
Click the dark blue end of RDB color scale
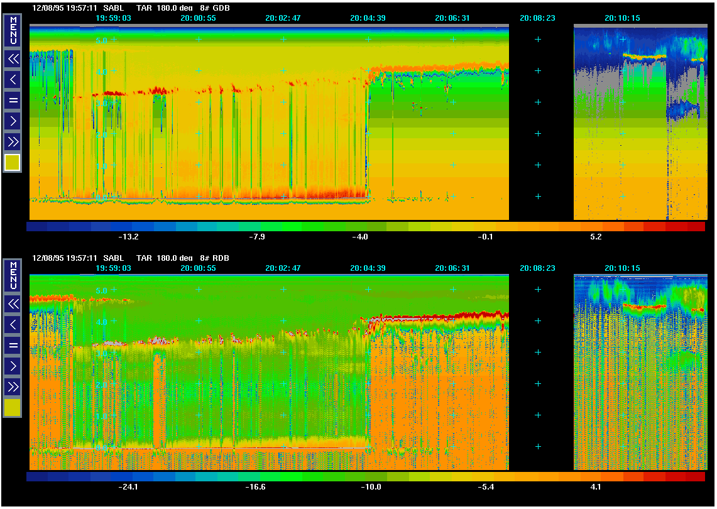(x=36, y=477)
